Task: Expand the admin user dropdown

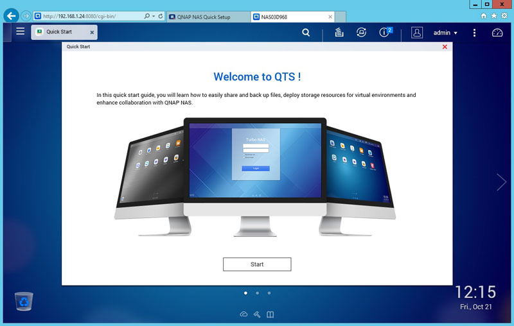Action: (445, 33)
